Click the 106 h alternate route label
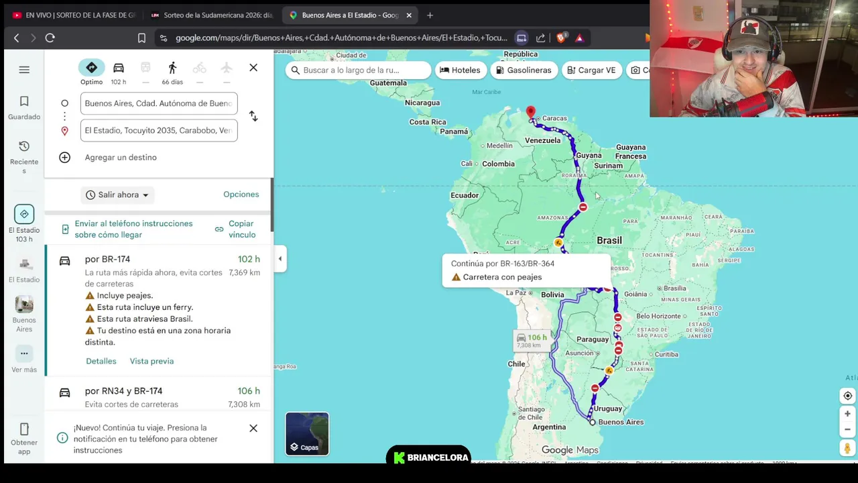Screen dimensions: 858x483 (532, 341)
